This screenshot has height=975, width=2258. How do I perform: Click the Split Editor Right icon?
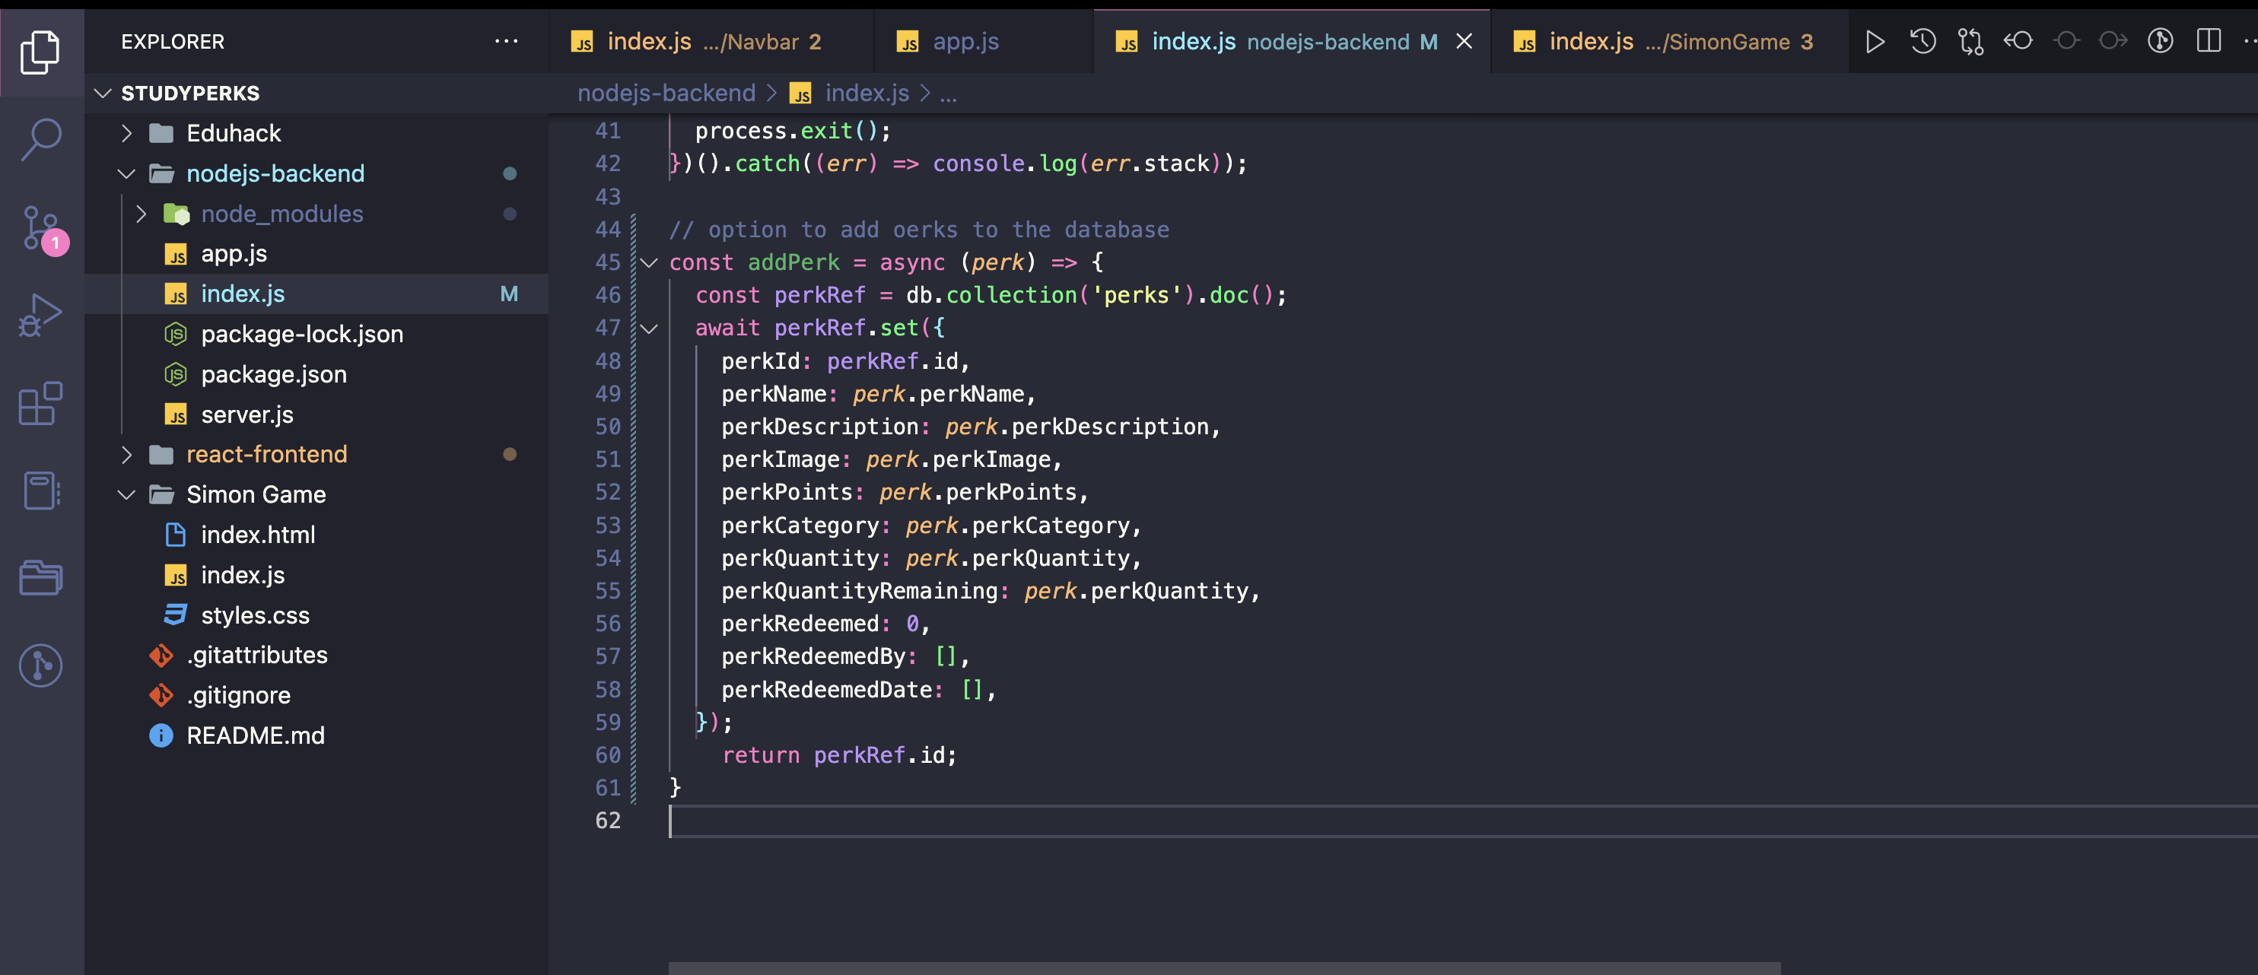pos(2208,41)
